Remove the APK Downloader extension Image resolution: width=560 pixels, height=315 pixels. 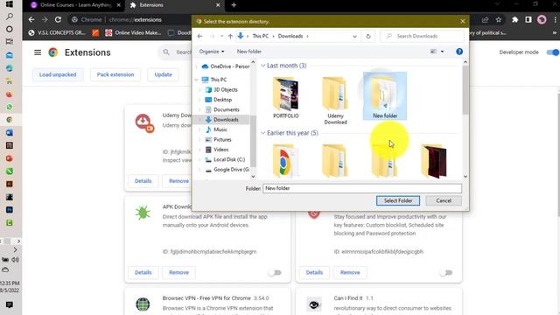coord(178,272)
